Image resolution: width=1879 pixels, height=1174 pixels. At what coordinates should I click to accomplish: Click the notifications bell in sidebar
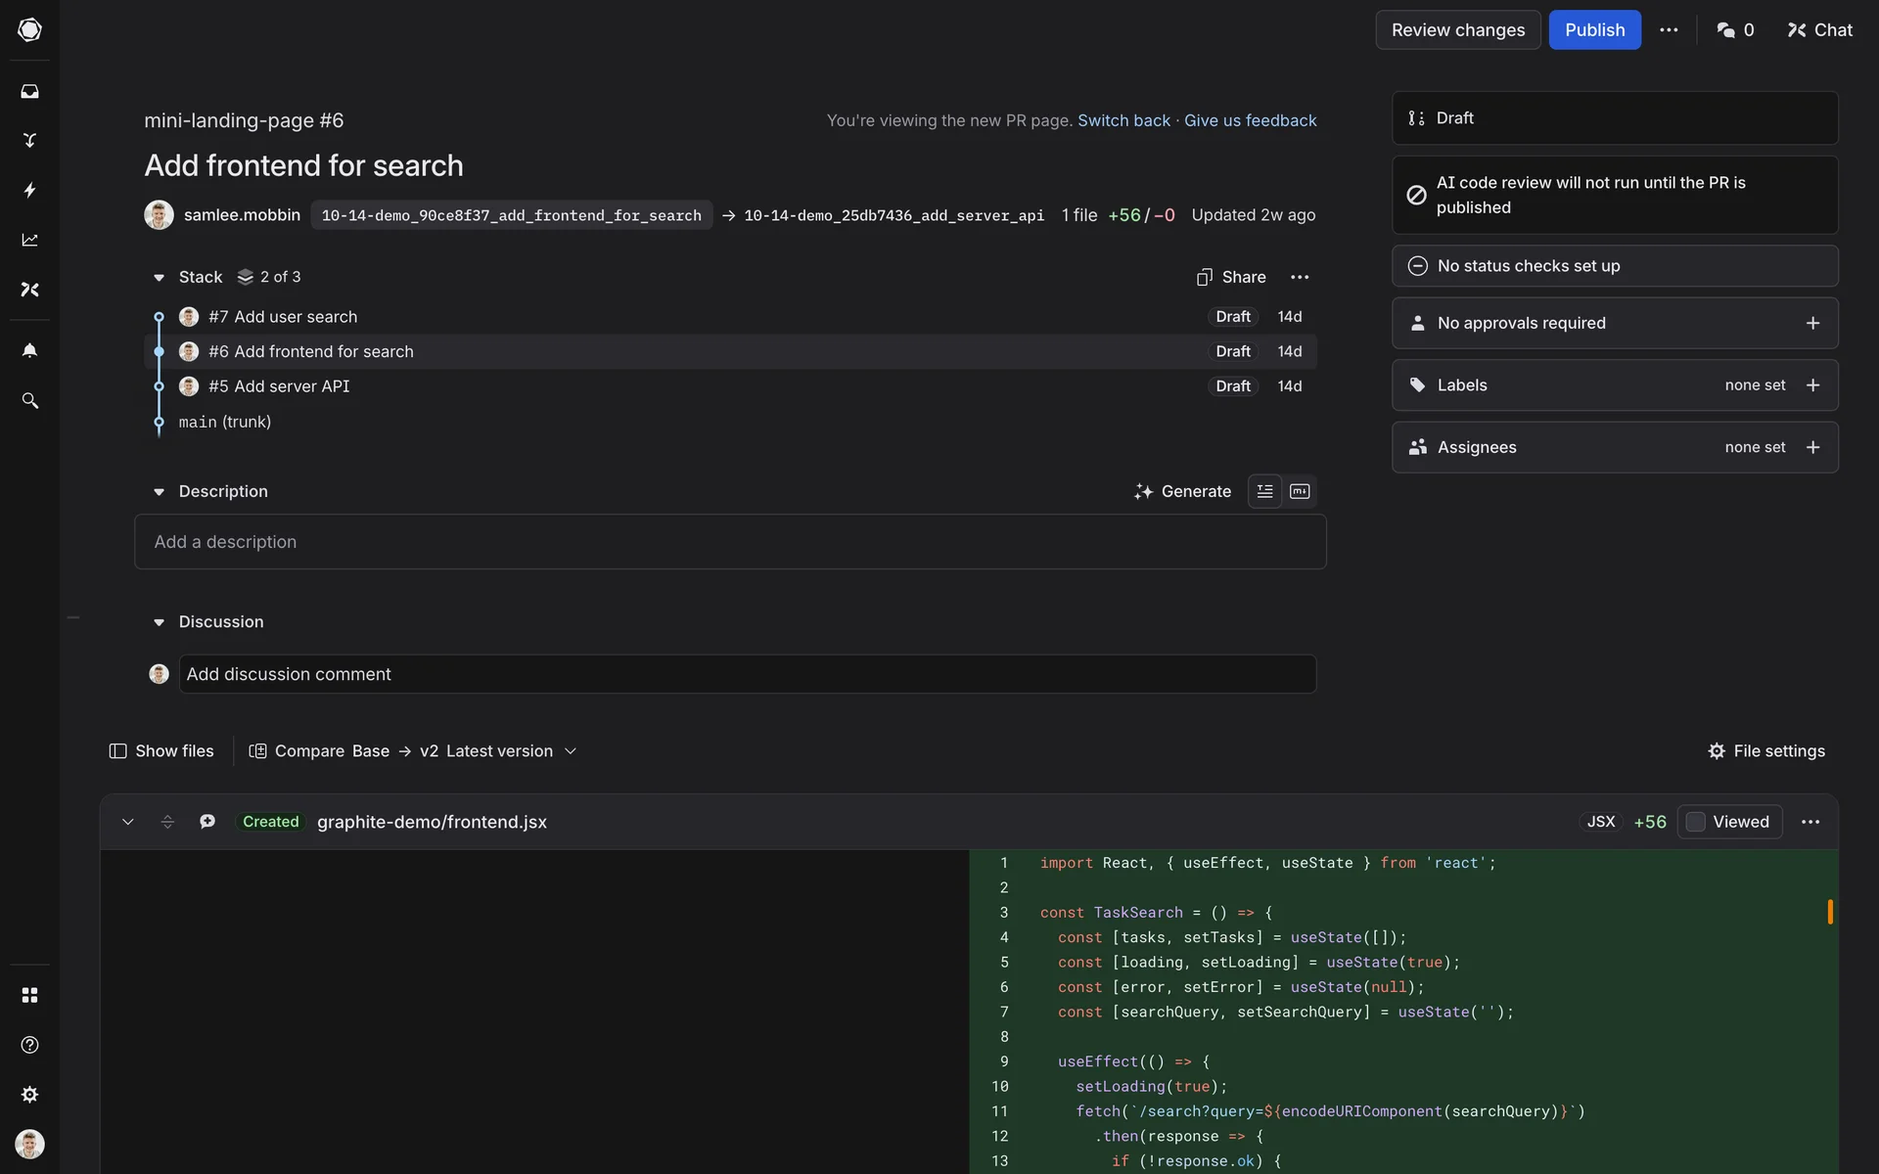click(x=29, y=350)
